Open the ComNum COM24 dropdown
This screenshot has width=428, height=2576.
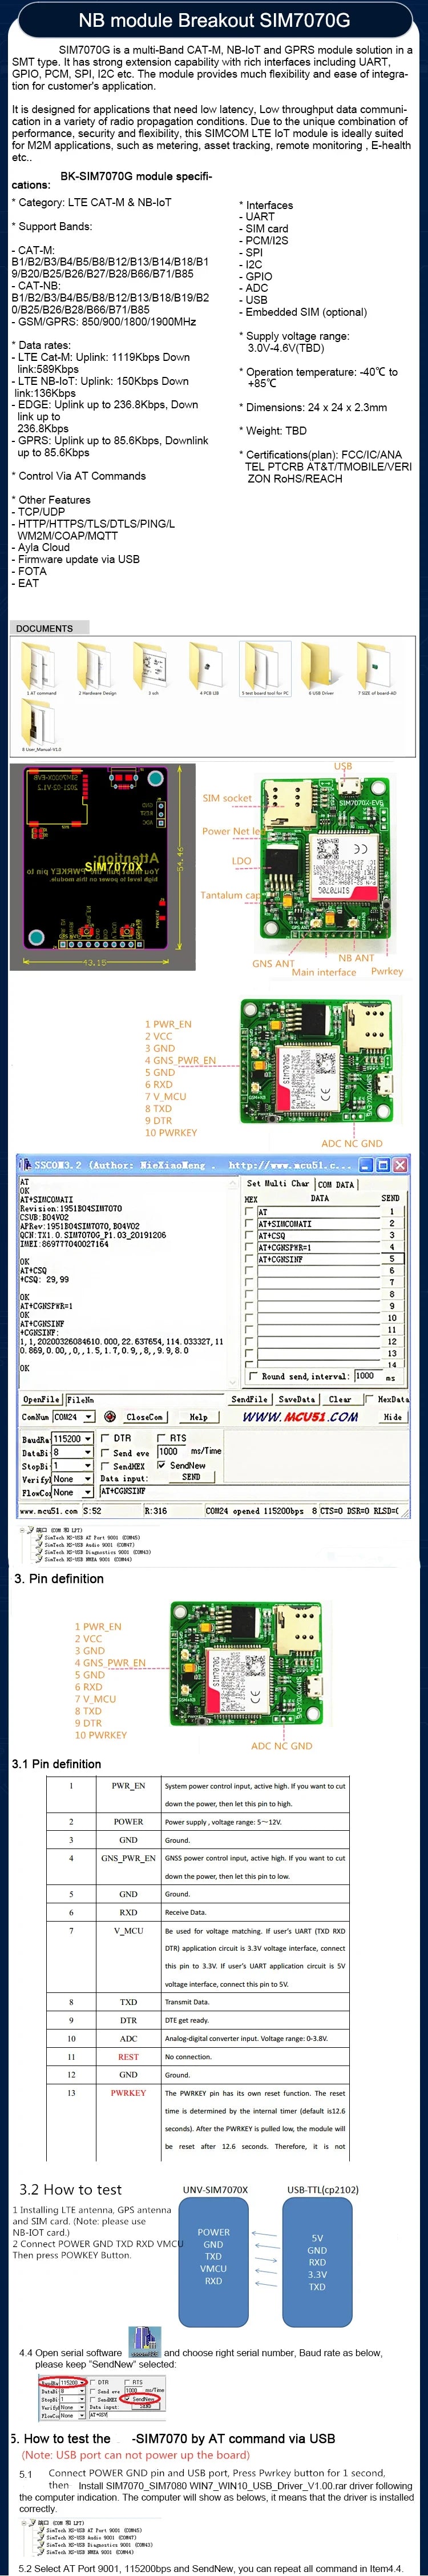point(89,1417)
